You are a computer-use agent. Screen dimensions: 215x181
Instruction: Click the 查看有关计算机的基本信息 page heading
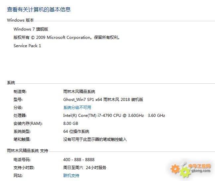click(39, 10)
